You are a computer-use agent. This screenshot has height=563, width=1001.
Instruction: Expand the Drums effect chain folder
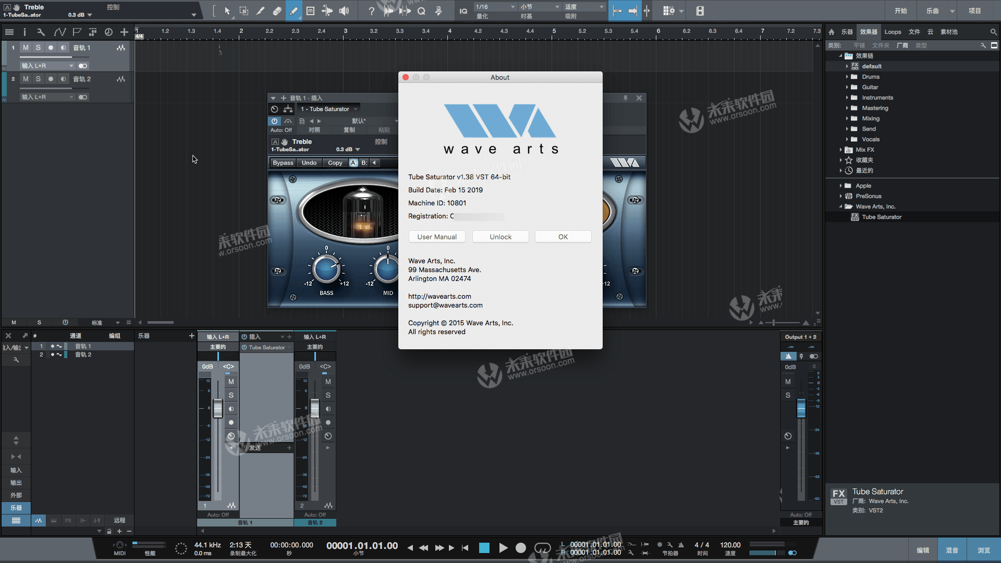coord(847,77)
